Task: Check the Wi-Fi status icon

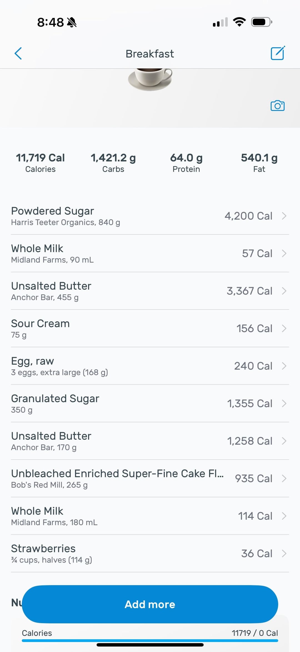Action: (239, 22)
